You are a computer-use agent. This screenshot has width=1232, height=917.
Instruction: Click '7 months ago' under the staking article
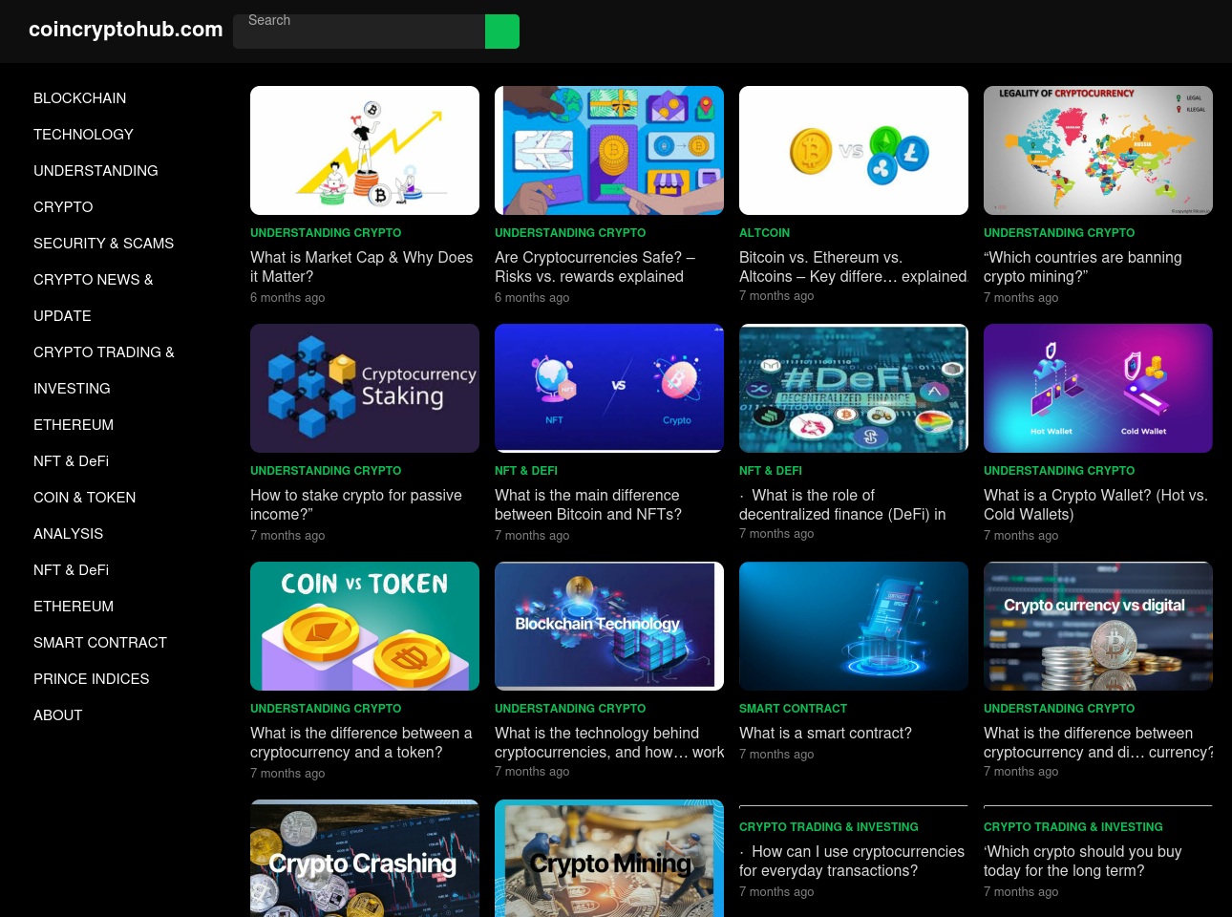point(287,536)
